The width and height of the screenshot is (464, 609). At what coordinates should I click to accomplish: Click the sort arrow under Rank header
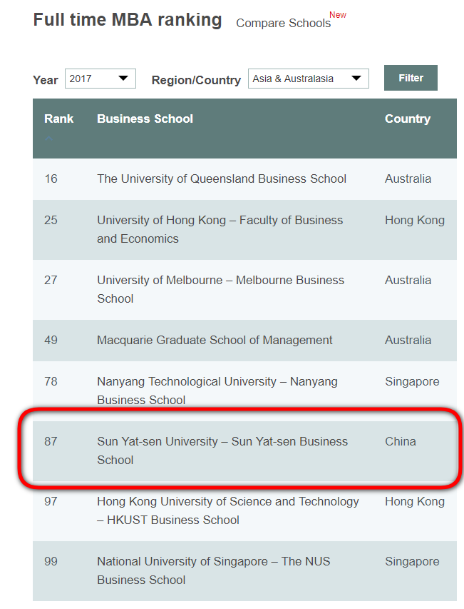pyautogui.click(x=49, y=139)
